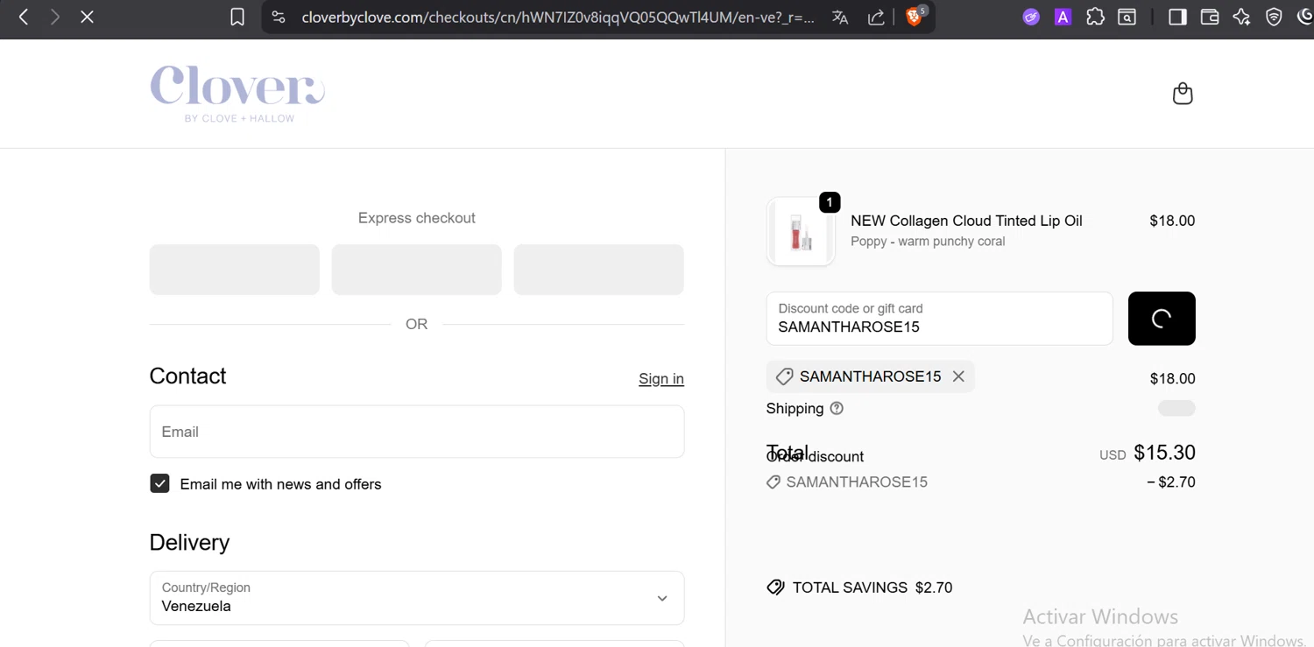
Task: Remove the SAMANTHAROSE15 discount tag
Action: click(x=958, y=376)
